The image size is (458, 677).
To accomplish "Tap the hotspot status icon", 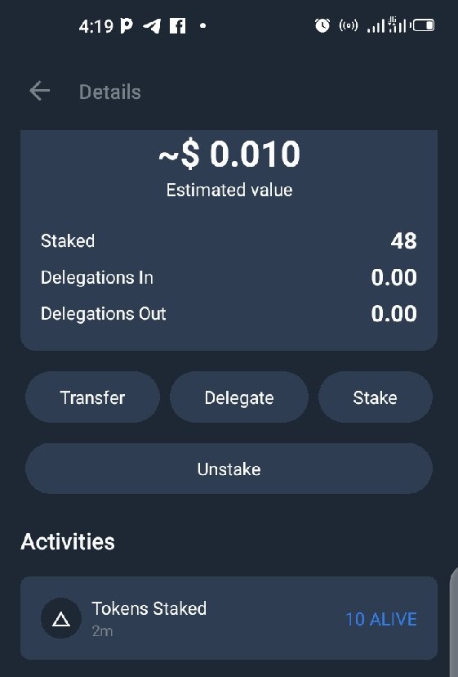I will [348, 25].
